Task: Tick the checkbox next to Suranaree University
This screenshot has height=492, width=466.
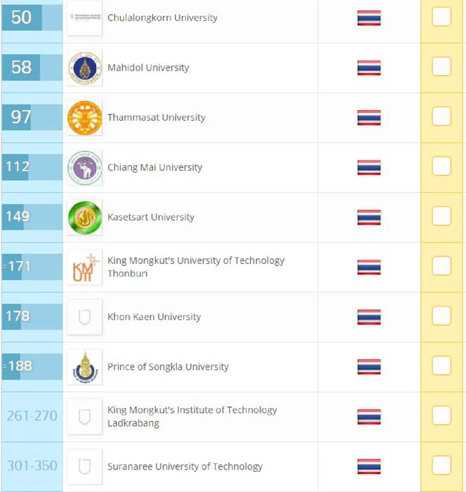Action: [x=441, y=466]
